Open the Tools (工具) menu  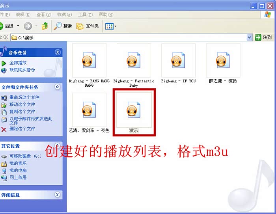[x=85, y=15]
